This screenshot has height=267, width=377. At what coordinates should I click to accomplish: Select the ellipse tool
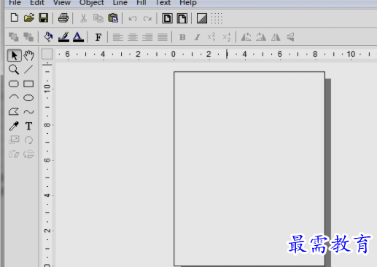click(x=28, y=97)
